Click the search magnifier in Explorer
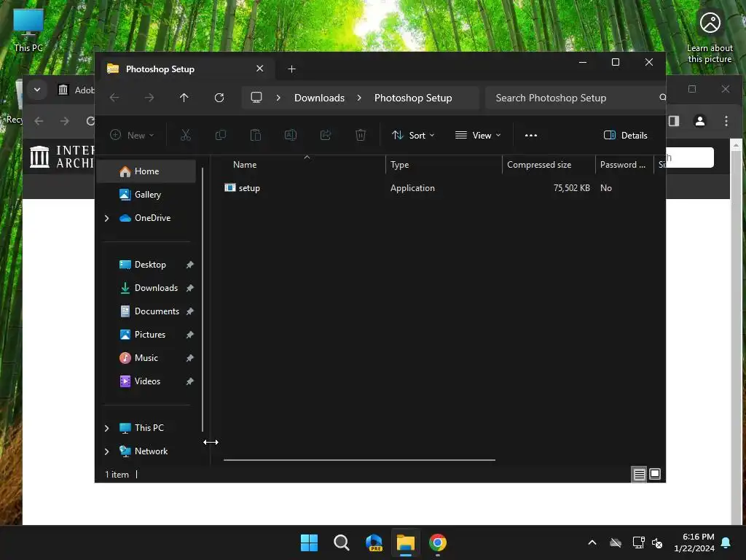746x560 pixels. [x=662, y=98]
